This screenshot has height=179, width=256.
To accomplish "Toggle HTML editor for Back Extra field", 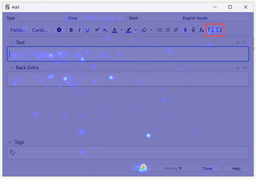I will click(245, 68).
